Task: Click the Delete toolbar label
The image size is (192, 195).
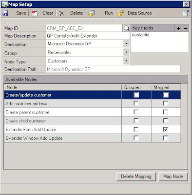Action: coord(77,13)
